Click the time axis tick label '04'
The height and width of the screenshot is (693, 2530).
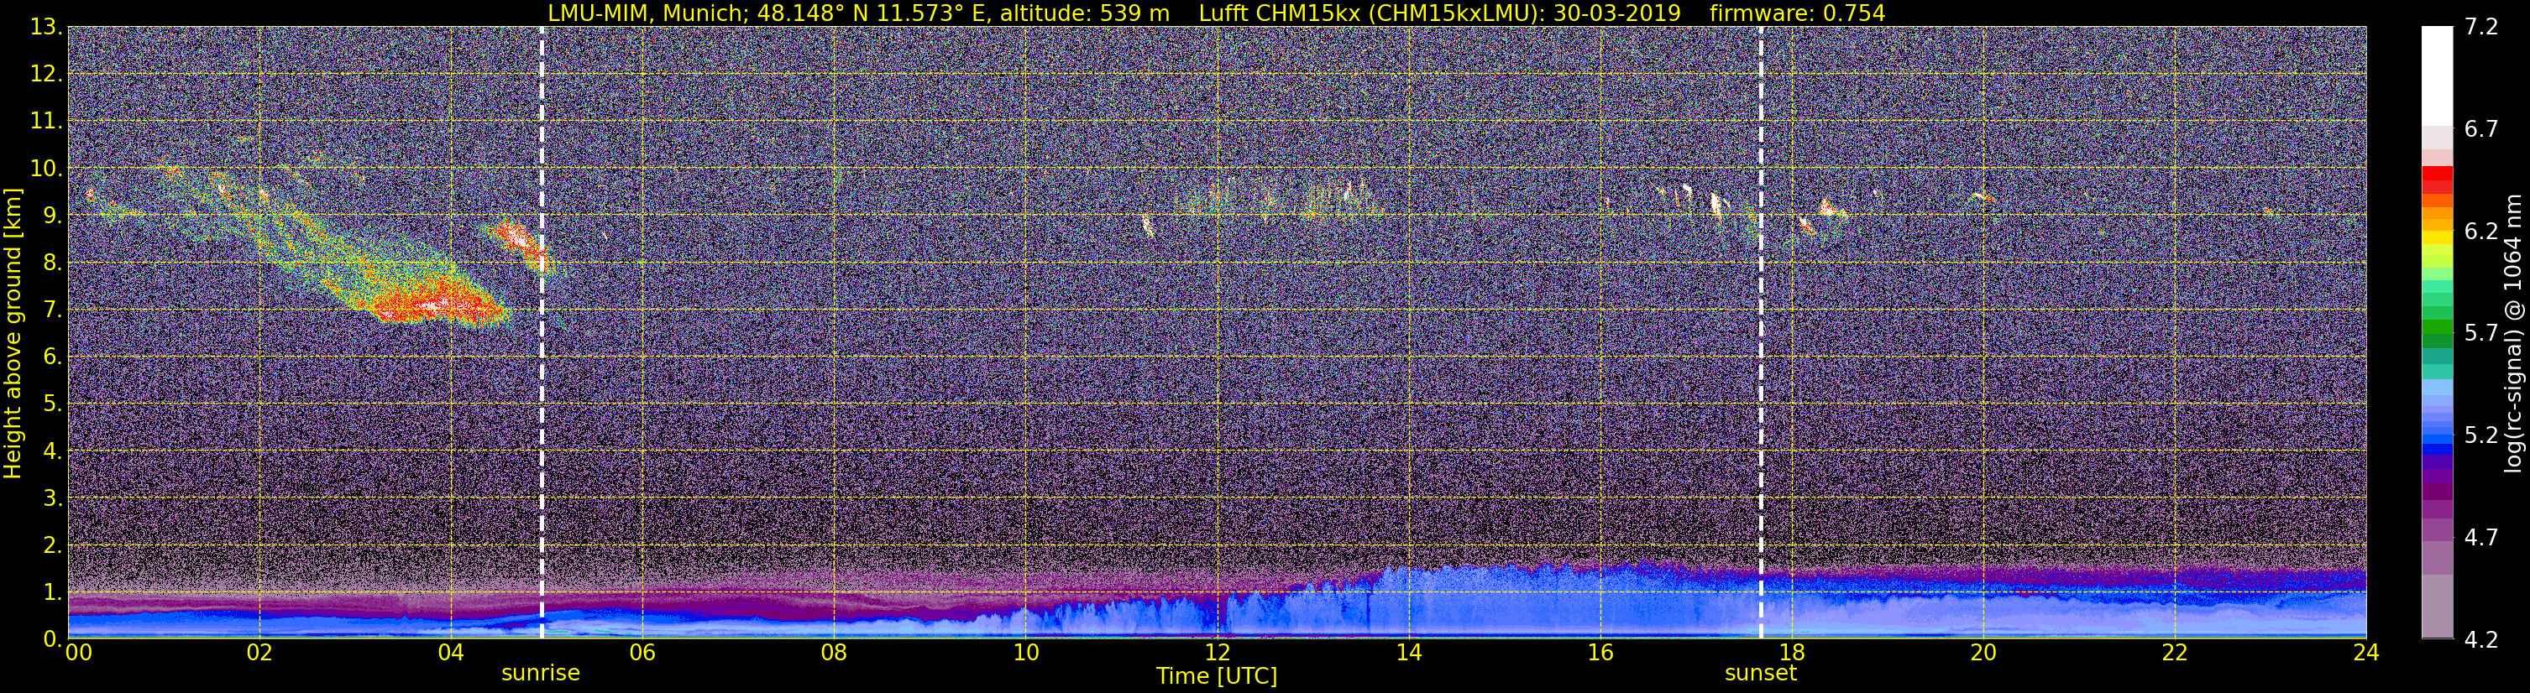[451, 653]
